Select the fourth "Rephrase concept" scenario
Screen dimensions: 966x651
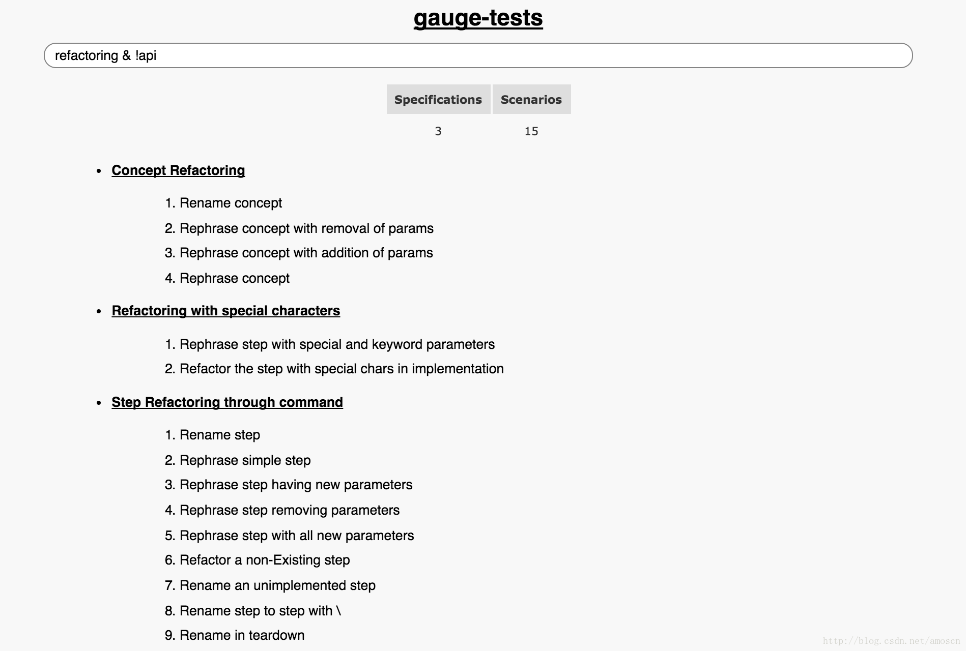tap(235, 278)
